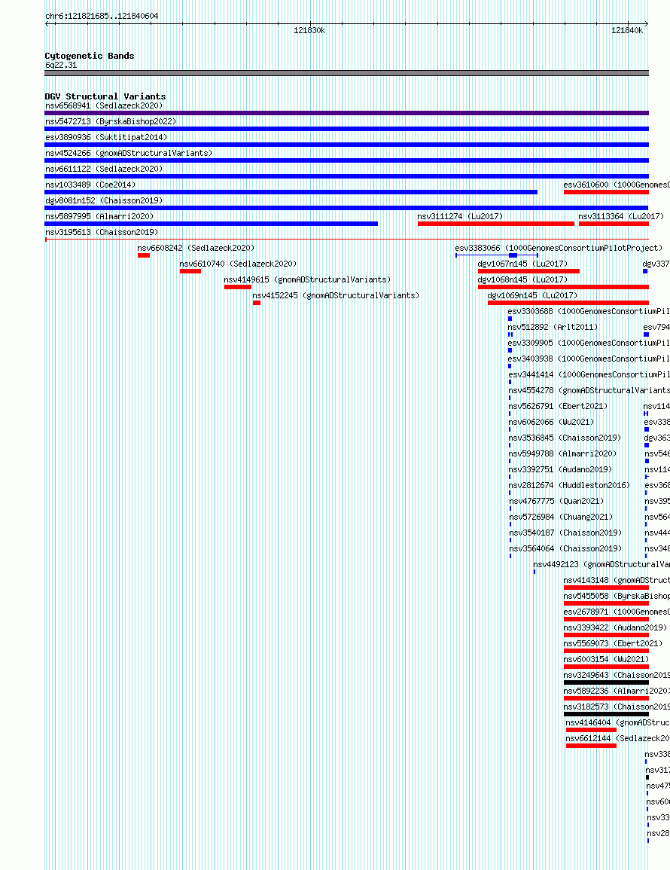Click the Cytogenetic Bands track title
Viewport: 670px width, 870px height.
click(x=90, y=56)
